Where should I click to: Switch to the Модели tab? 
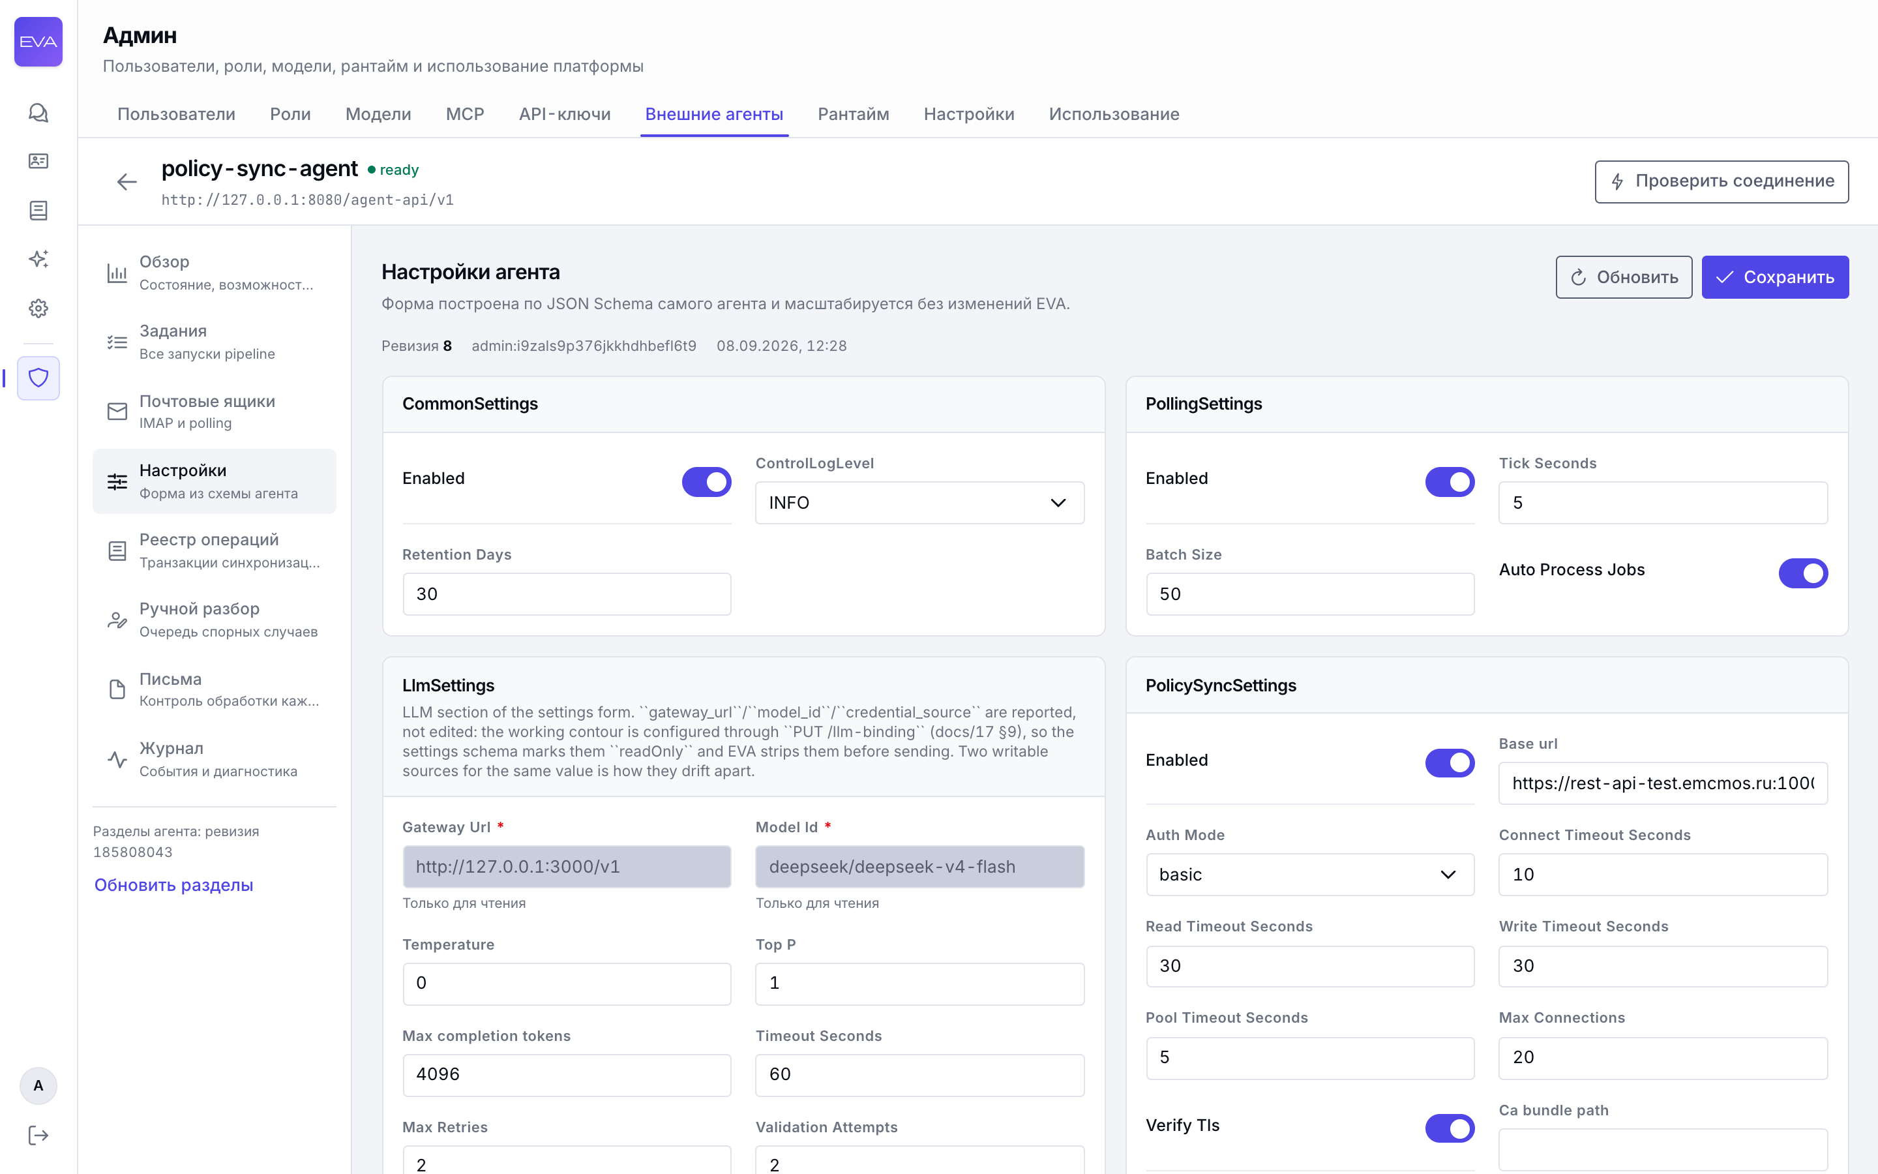378,114
